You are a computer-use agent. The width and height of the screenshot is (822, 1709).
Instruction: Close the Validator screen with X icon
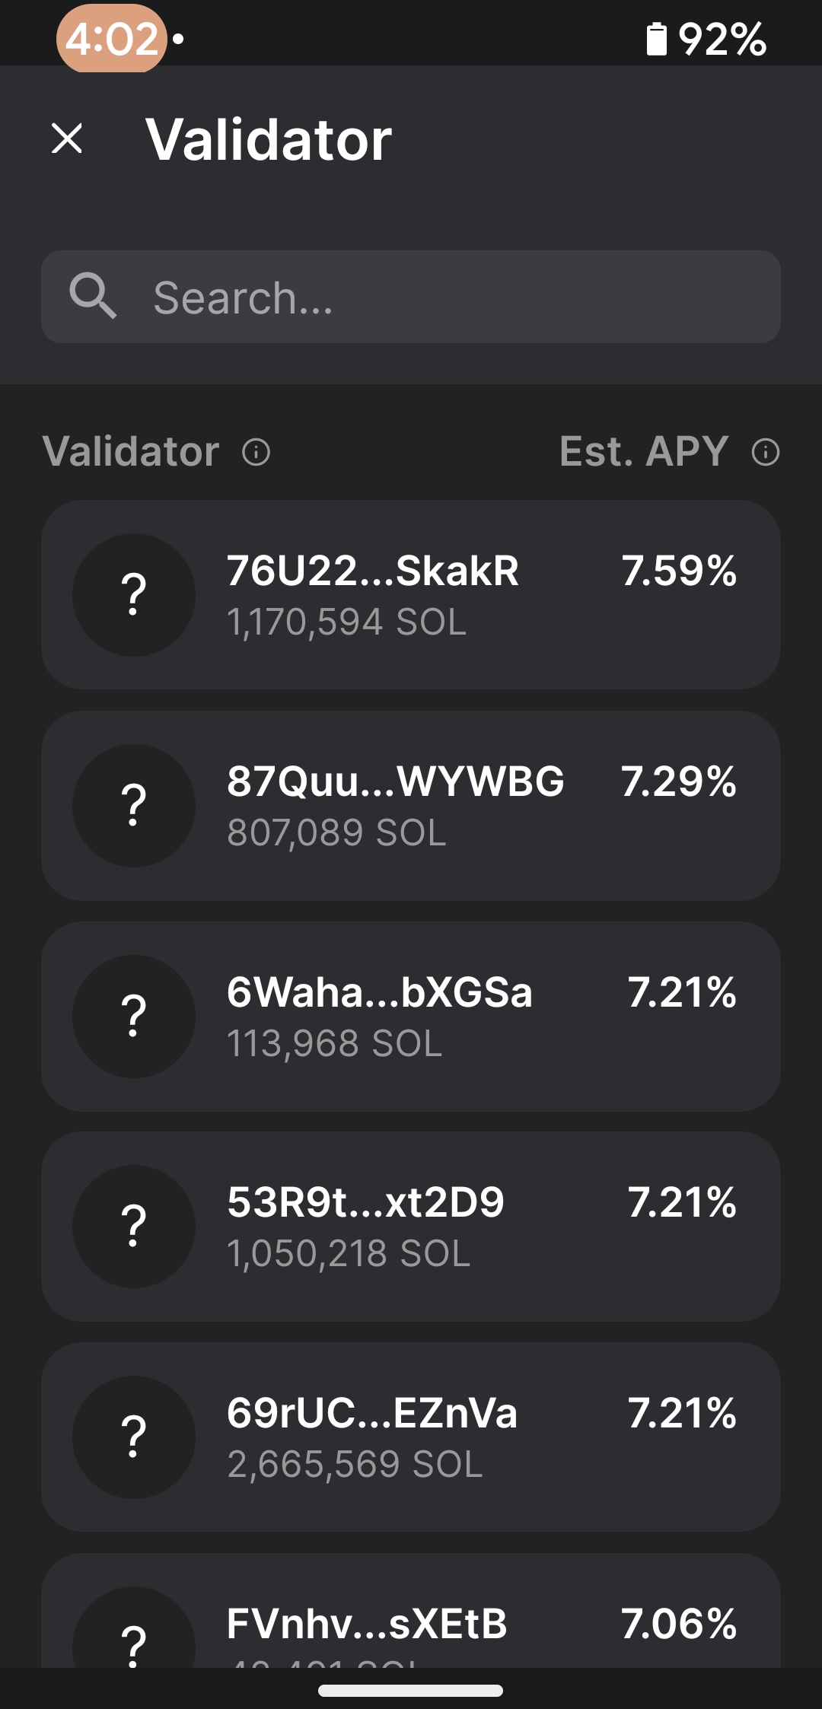point(67,138)
